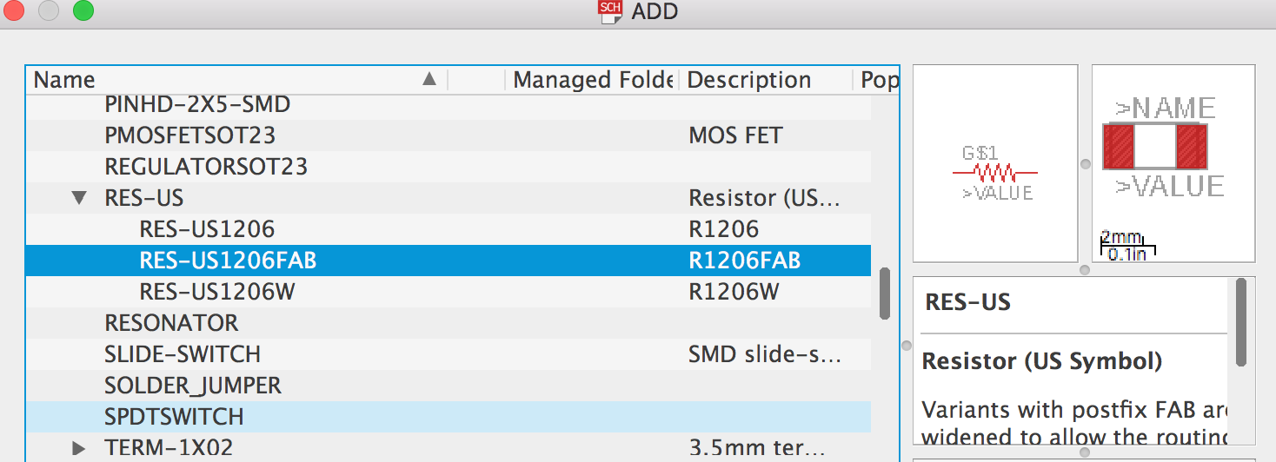
Task: Select the SPDTSWITCH entry
Action: pos(174,417)
